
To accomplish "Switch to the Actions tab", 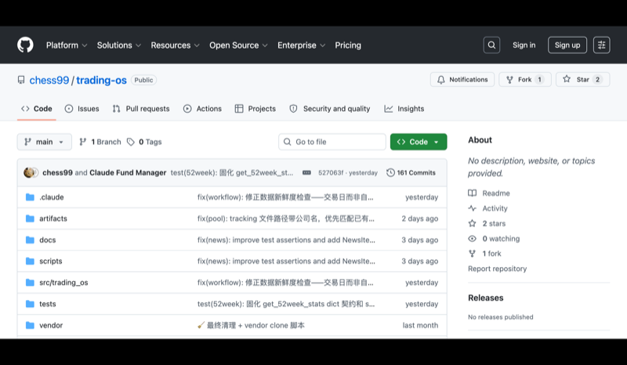I will 202,109.
